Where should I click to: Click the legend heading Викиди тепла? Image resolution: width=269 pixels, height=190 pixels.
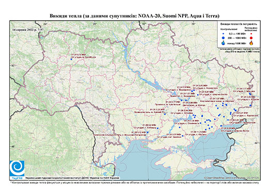(x=239, y=24)
